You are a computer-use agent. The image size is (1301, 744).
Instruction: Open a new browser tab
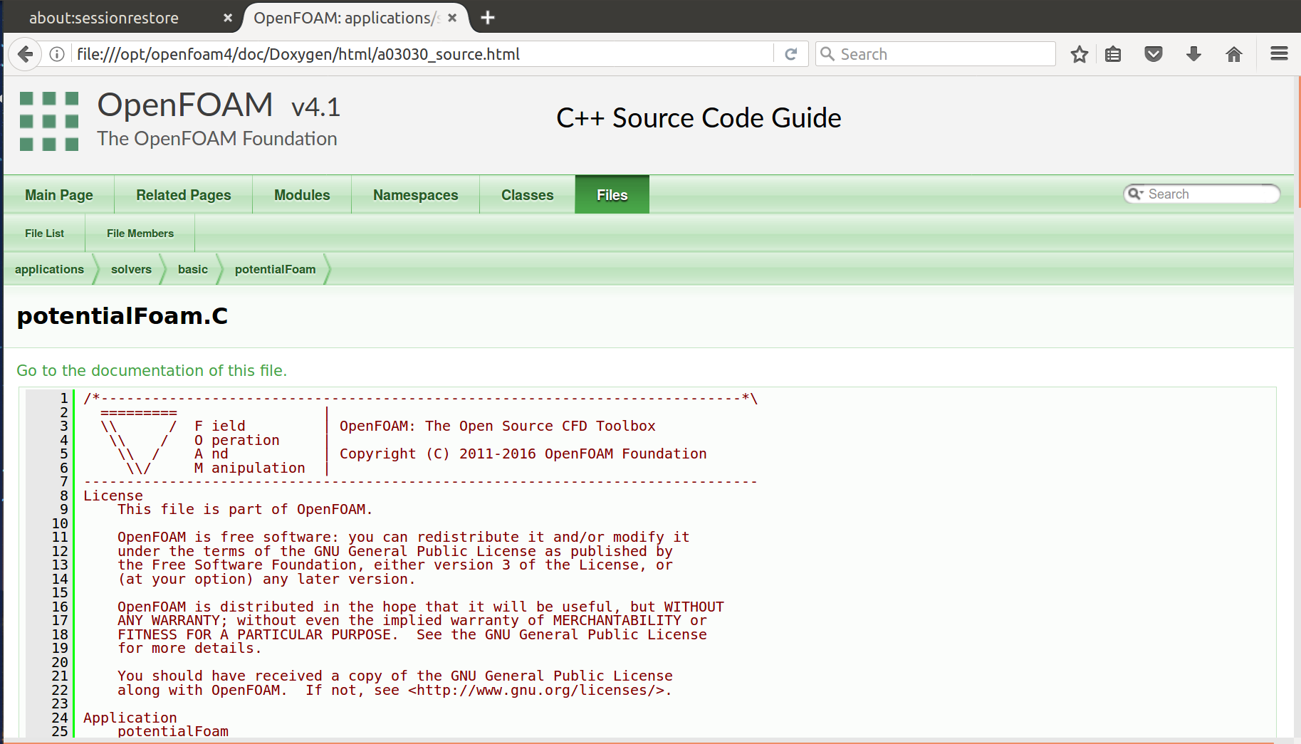(488, 18)
